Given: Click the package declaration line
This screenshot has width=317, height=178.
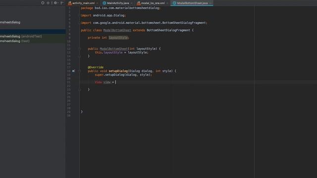Looking at the screenshot, I should (121, 8).
